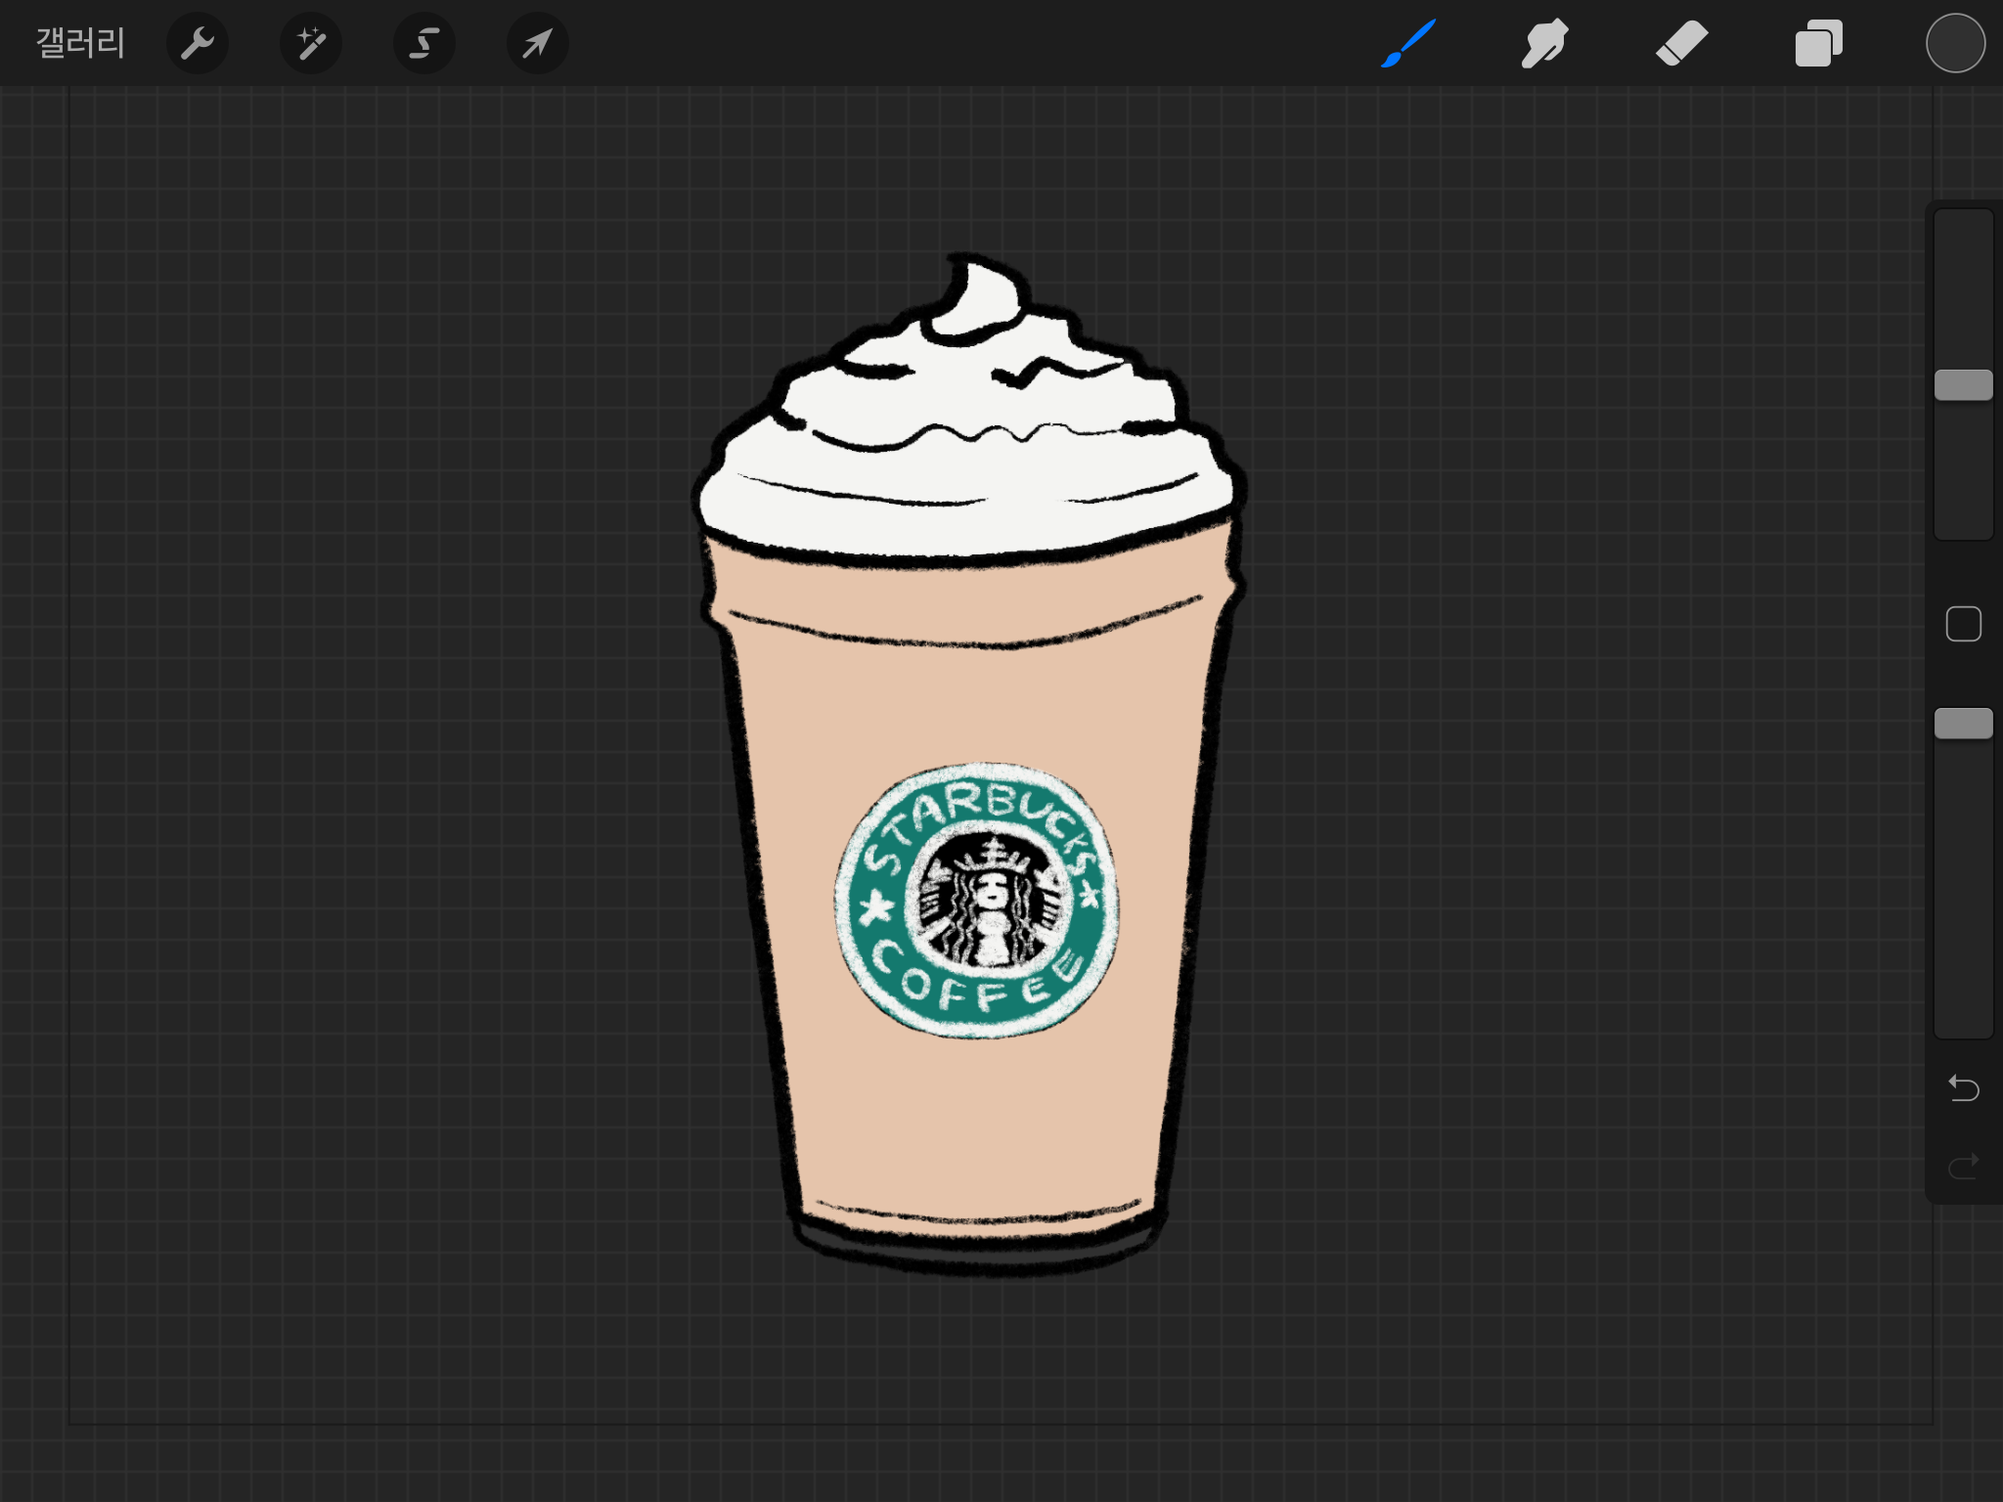The width and height of the screenshot is (2003, 1502).
Task: Activate the Selection S-shaped tool
Action: (x=423, y=43)
